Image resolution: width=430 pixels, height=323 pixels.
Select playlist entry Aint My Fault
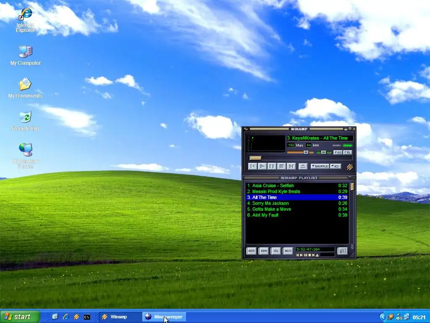[x=297, y=215]
